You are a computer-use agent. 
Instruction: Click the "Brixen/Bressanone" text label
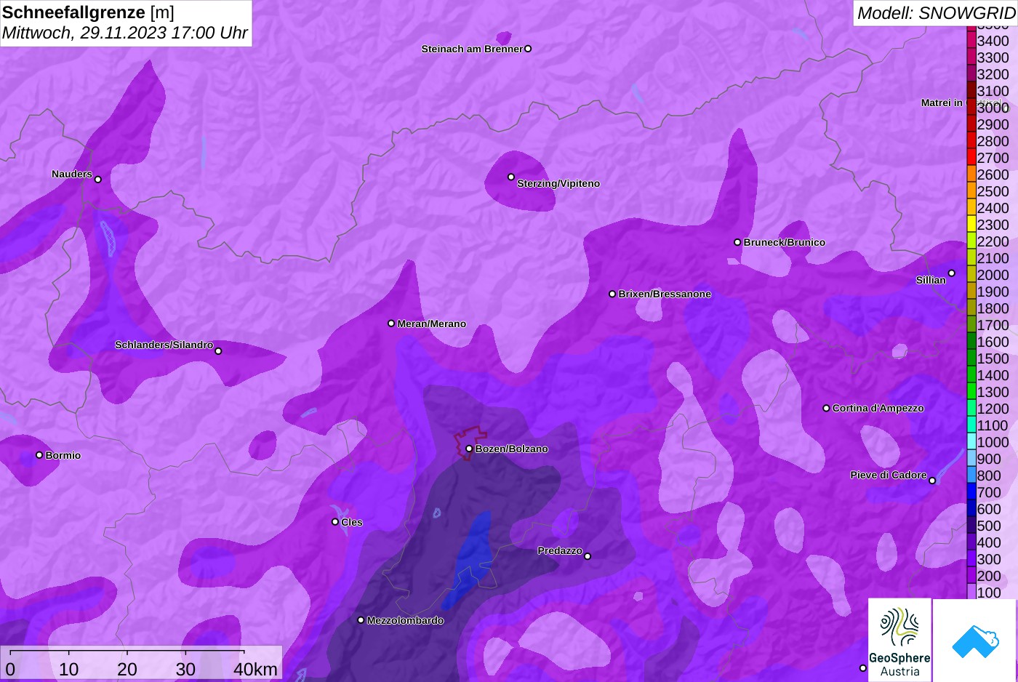coord(665,294)
